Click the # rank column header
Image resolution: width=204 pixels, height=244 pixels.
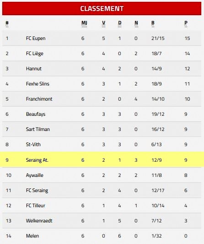7,23
